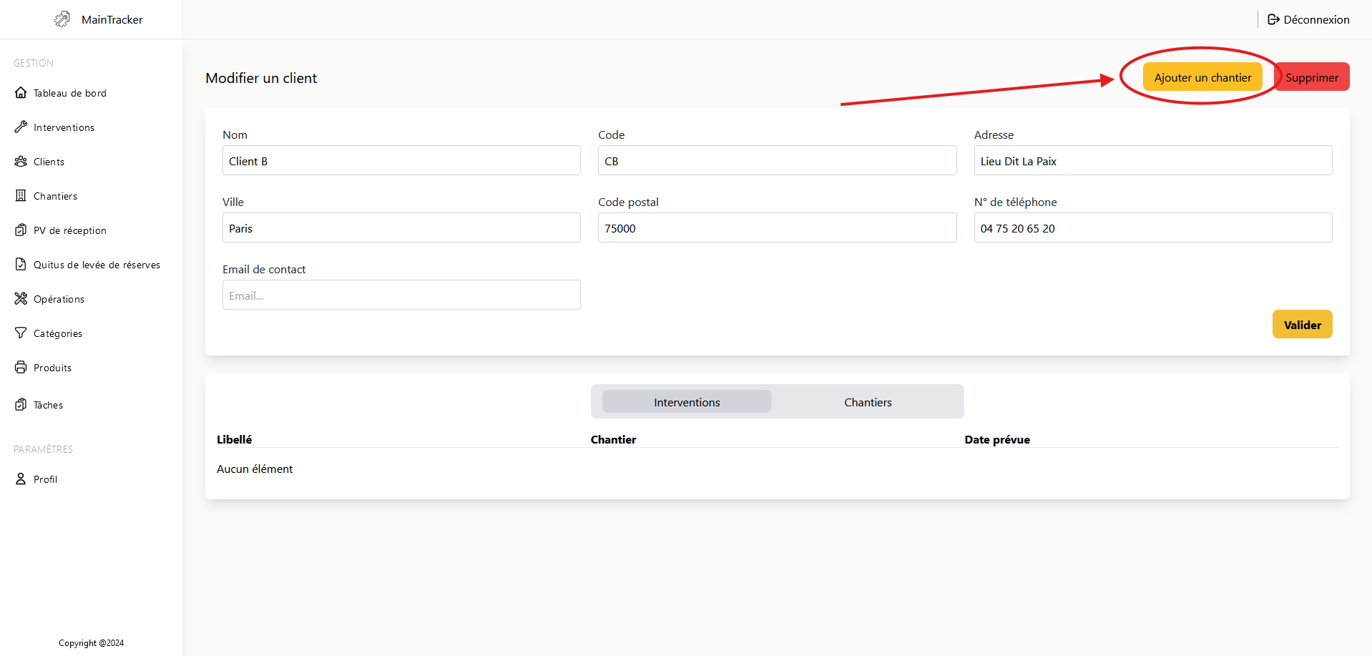Click the Interventions wrench icon
The image size is (1372, 656).
[x=21, y=127]
